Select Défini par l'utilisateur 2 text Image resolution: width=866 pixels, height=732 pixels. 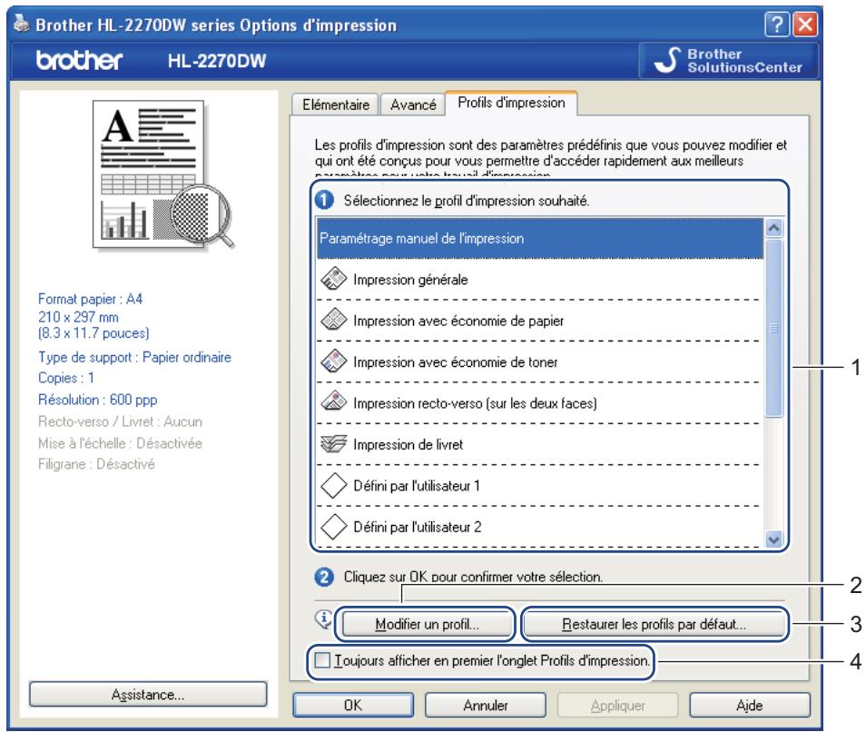point(417,527)
